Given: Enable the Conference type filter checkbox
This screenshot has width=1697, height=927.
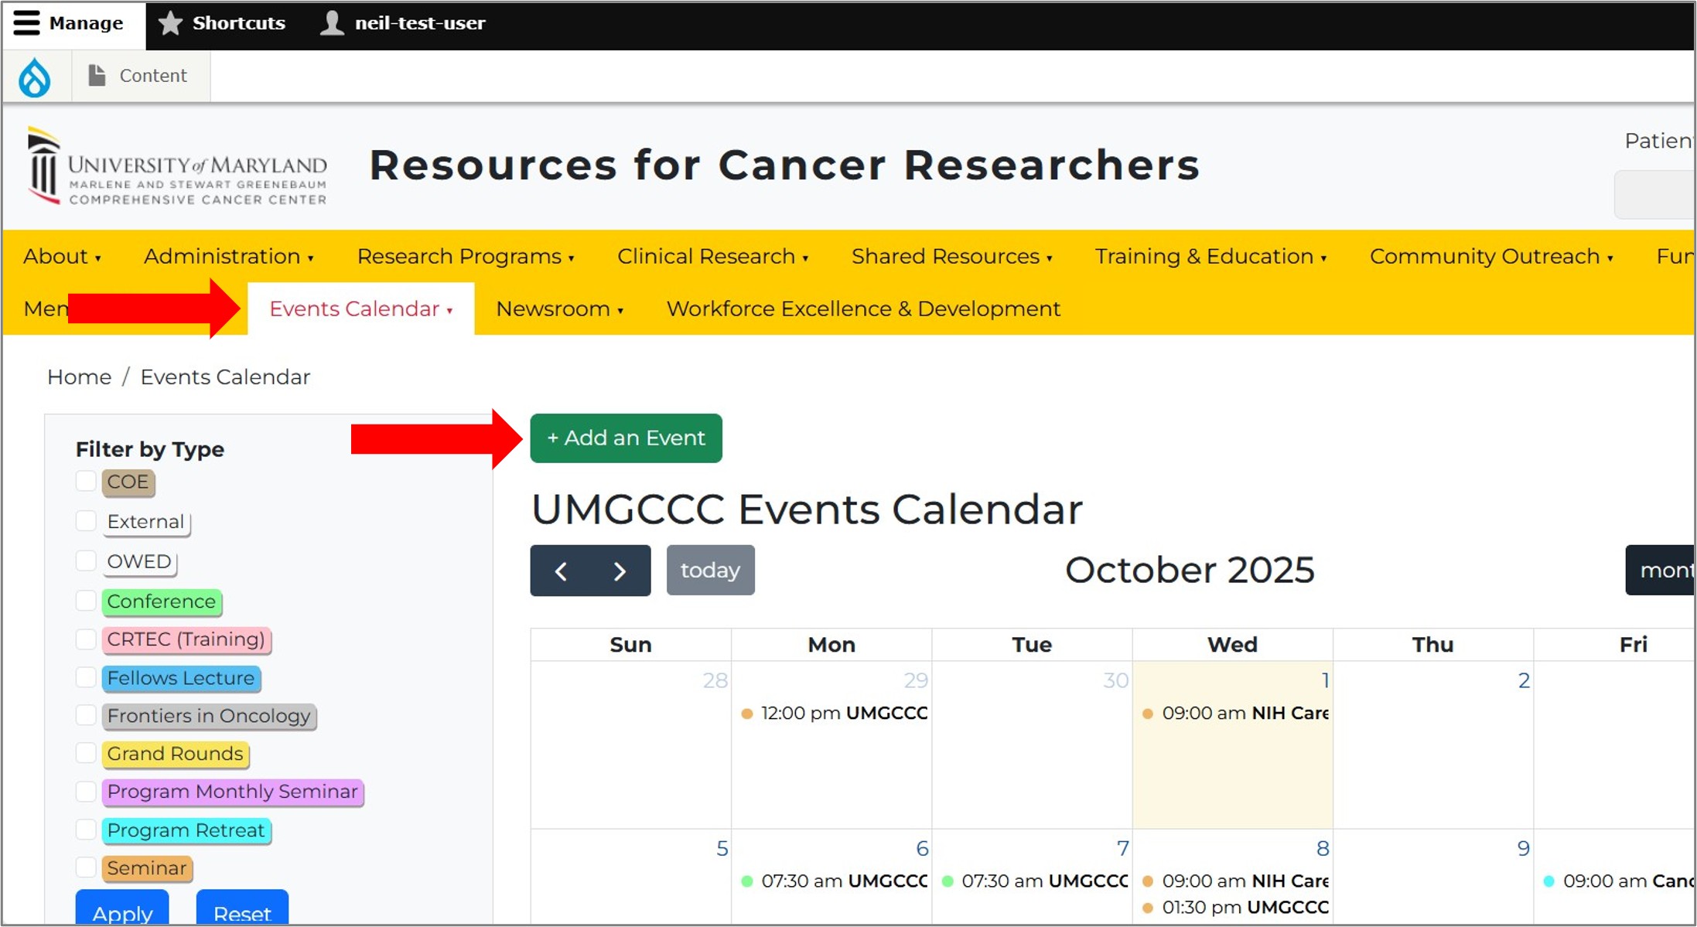Looking at the screenshot, I should coord(86,601).
